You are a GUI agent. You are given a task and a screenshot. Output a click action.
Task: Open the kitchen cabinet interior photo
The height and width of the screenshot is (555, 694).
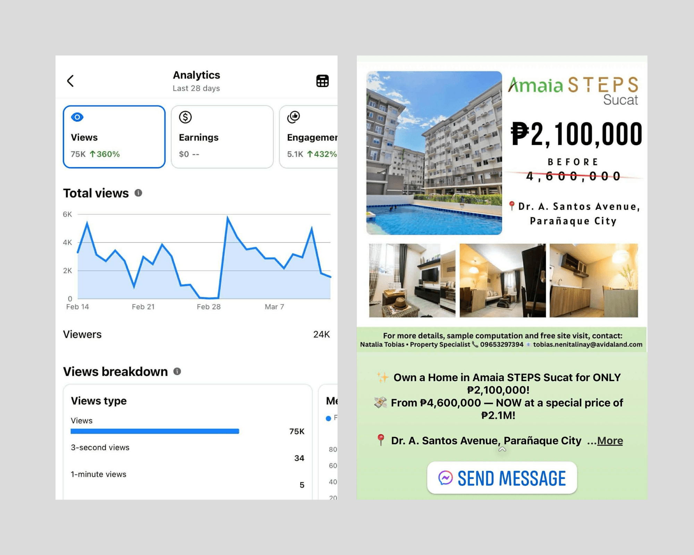[593, 280]
